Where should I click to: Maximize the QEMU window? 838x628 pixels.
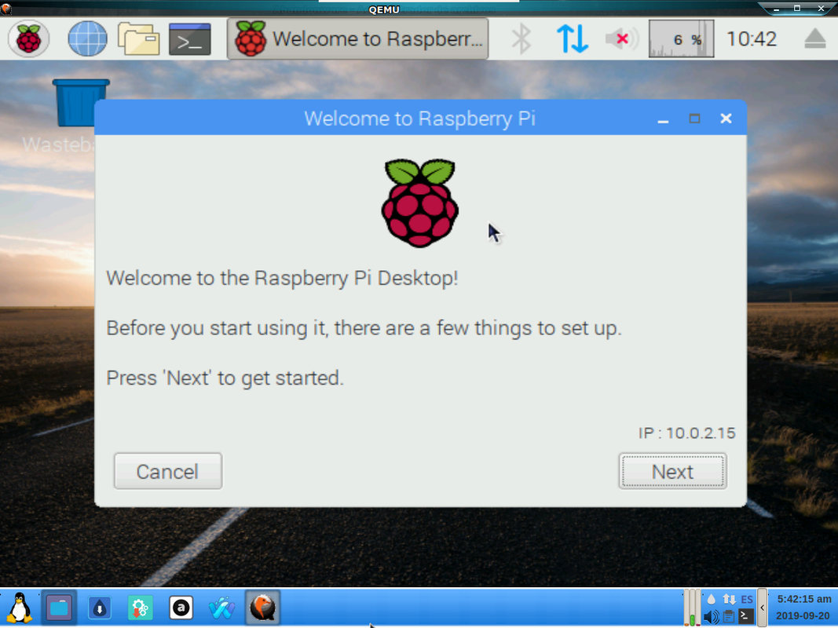point(797,8)
